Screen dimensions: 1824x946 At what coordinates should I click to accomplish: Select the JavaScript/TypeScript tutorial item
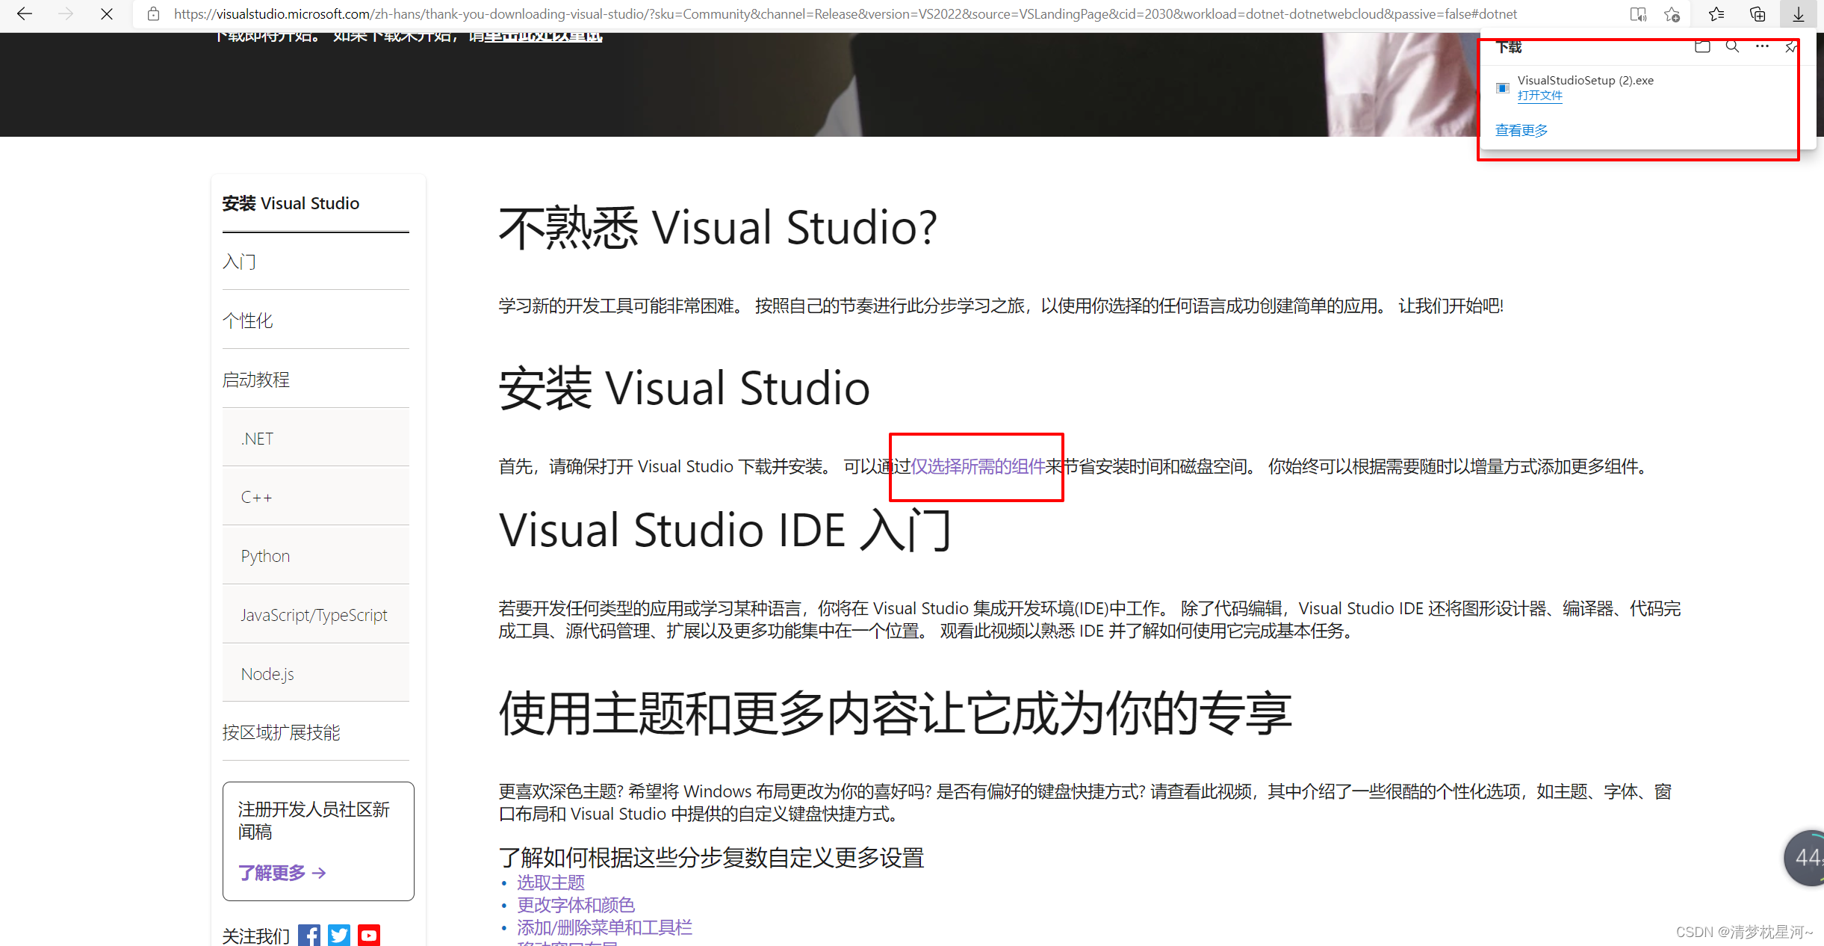pyautogui.click(x=315, y=615)
